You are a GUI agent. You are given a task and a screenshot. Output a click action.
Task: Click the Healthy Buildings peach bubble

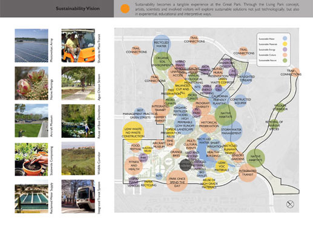(213, 154)
